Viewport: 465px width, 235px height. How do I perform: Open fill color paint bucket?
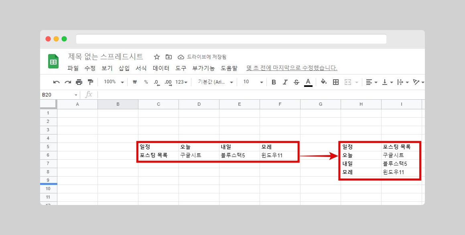tap(323, 82)
